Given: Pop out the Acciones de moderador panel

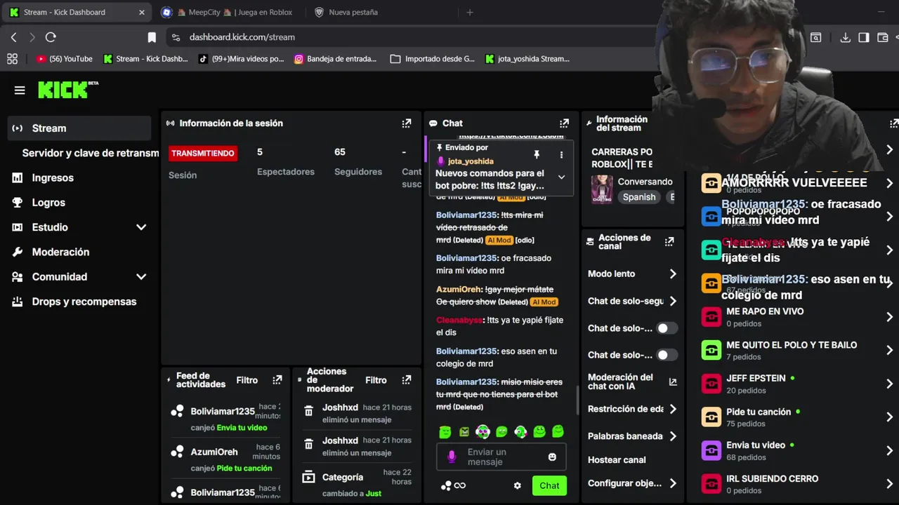Looking at the screenshot, I should pyautogui.click(x=407, y=380).
